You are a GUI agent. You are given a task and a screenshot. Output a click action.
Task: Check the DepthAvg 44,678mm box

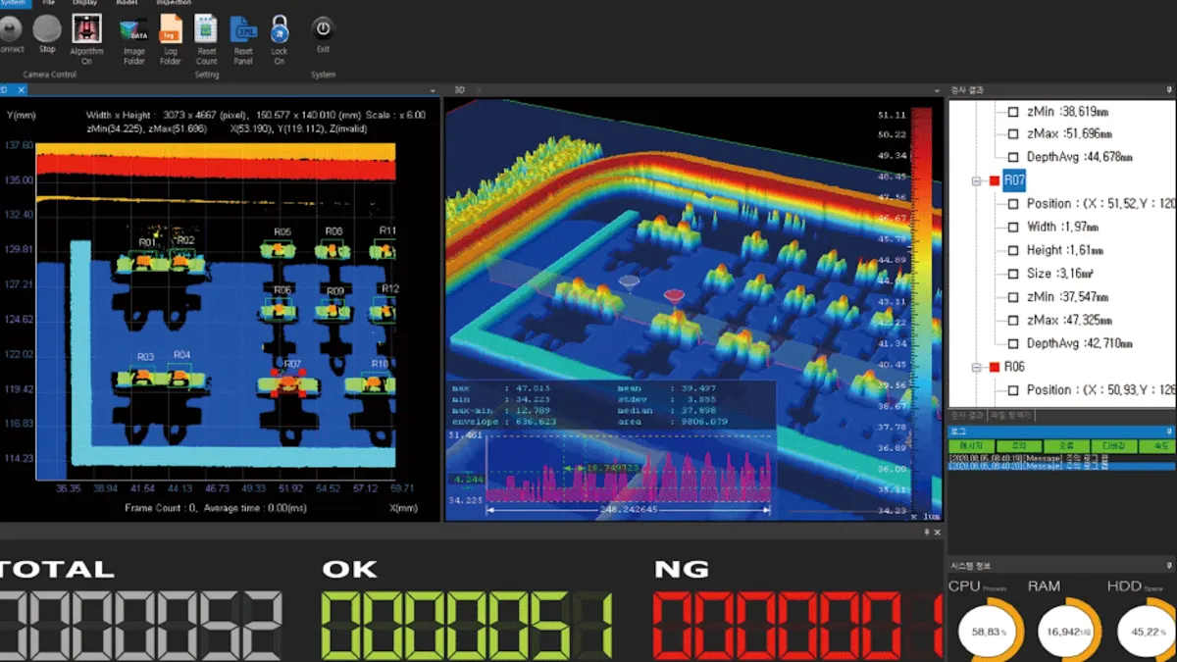1014,157
